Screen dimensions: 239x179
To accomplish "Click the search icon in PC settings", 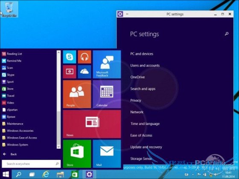I will pyautogui.click(x=227, y=34).
